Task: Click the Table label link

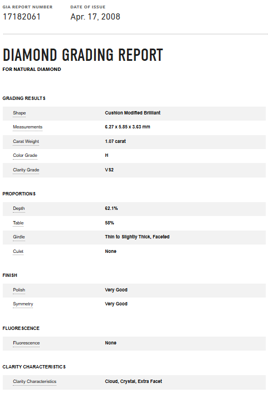Action: [18, 223]
